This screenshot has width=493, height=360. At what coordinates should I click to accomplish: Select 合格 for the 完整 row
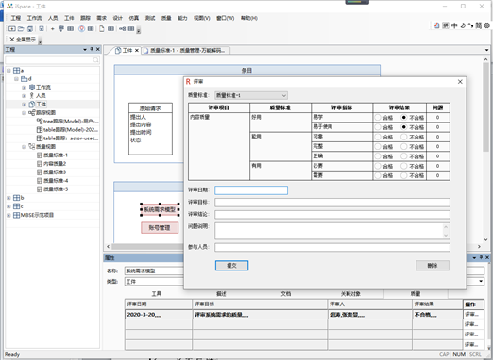click(x=378, y=147)
